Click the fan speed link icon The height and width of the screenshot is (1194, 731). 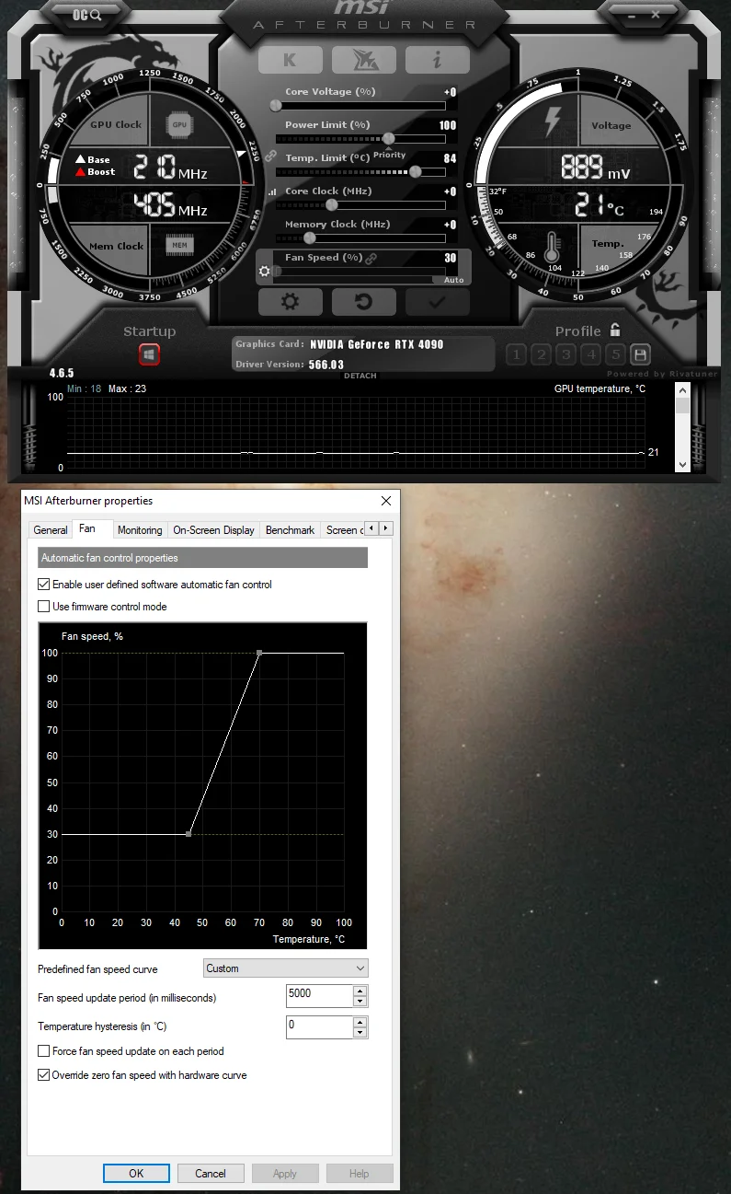(371, 259)
